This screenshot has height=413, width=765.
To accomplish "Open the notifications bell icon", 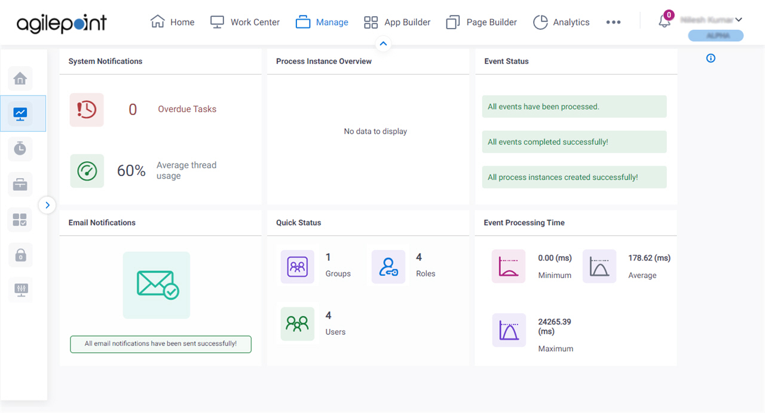I will click(x=664, y=22).
